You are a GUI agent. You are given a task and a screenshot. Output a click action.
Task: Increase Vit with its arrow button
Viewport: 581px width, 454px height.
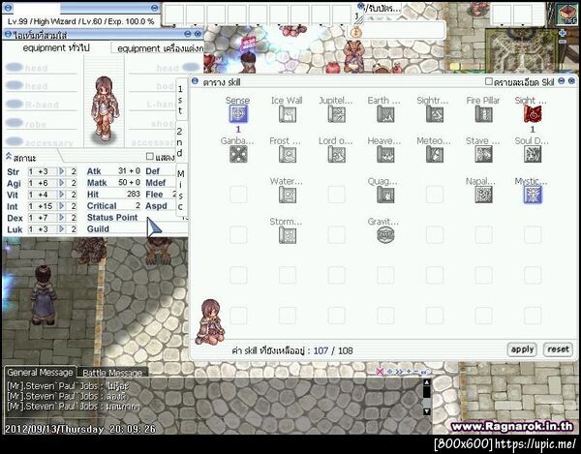(62, 195)
